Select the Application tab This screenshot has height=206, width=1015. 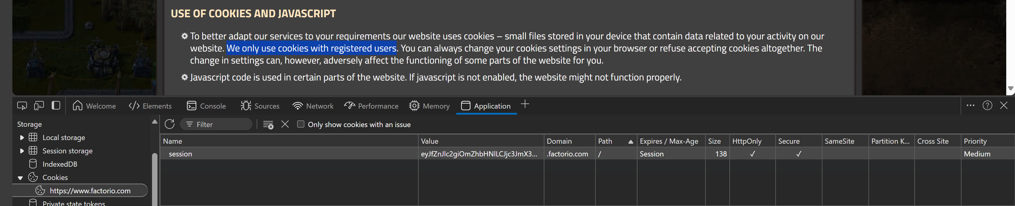(x=486, y=106)
